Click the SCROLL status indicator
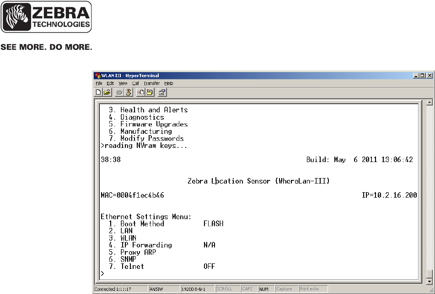 tap(227, 289)
